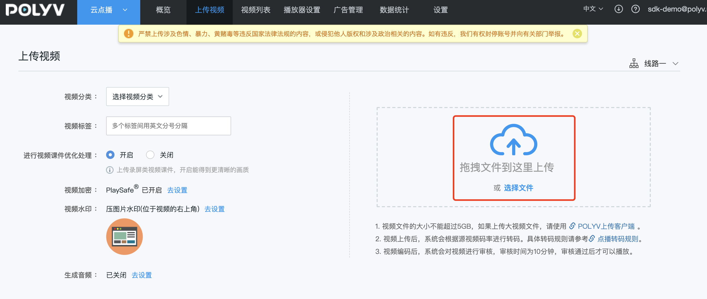Click the sdk-demo@polyv account name
The height and width of the screenshot is (299, 707).
[677, 9]
